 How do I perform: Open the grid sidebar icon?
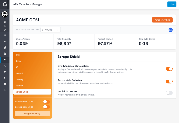[x=5, y=35]
